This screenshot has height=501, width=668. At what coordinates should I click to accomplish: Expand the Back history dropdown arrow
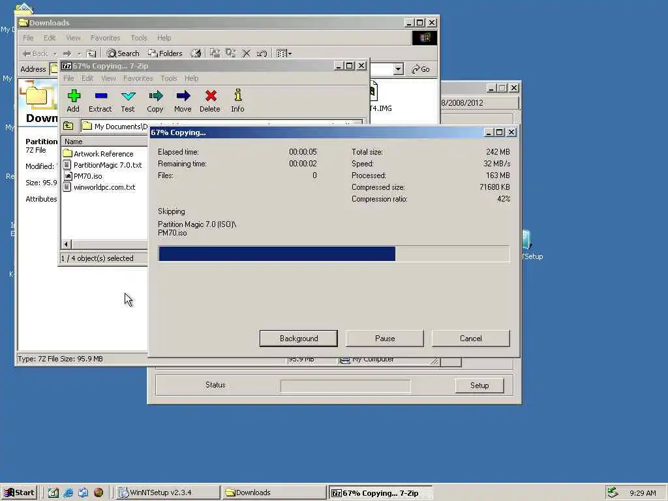[x=55, y=53]
